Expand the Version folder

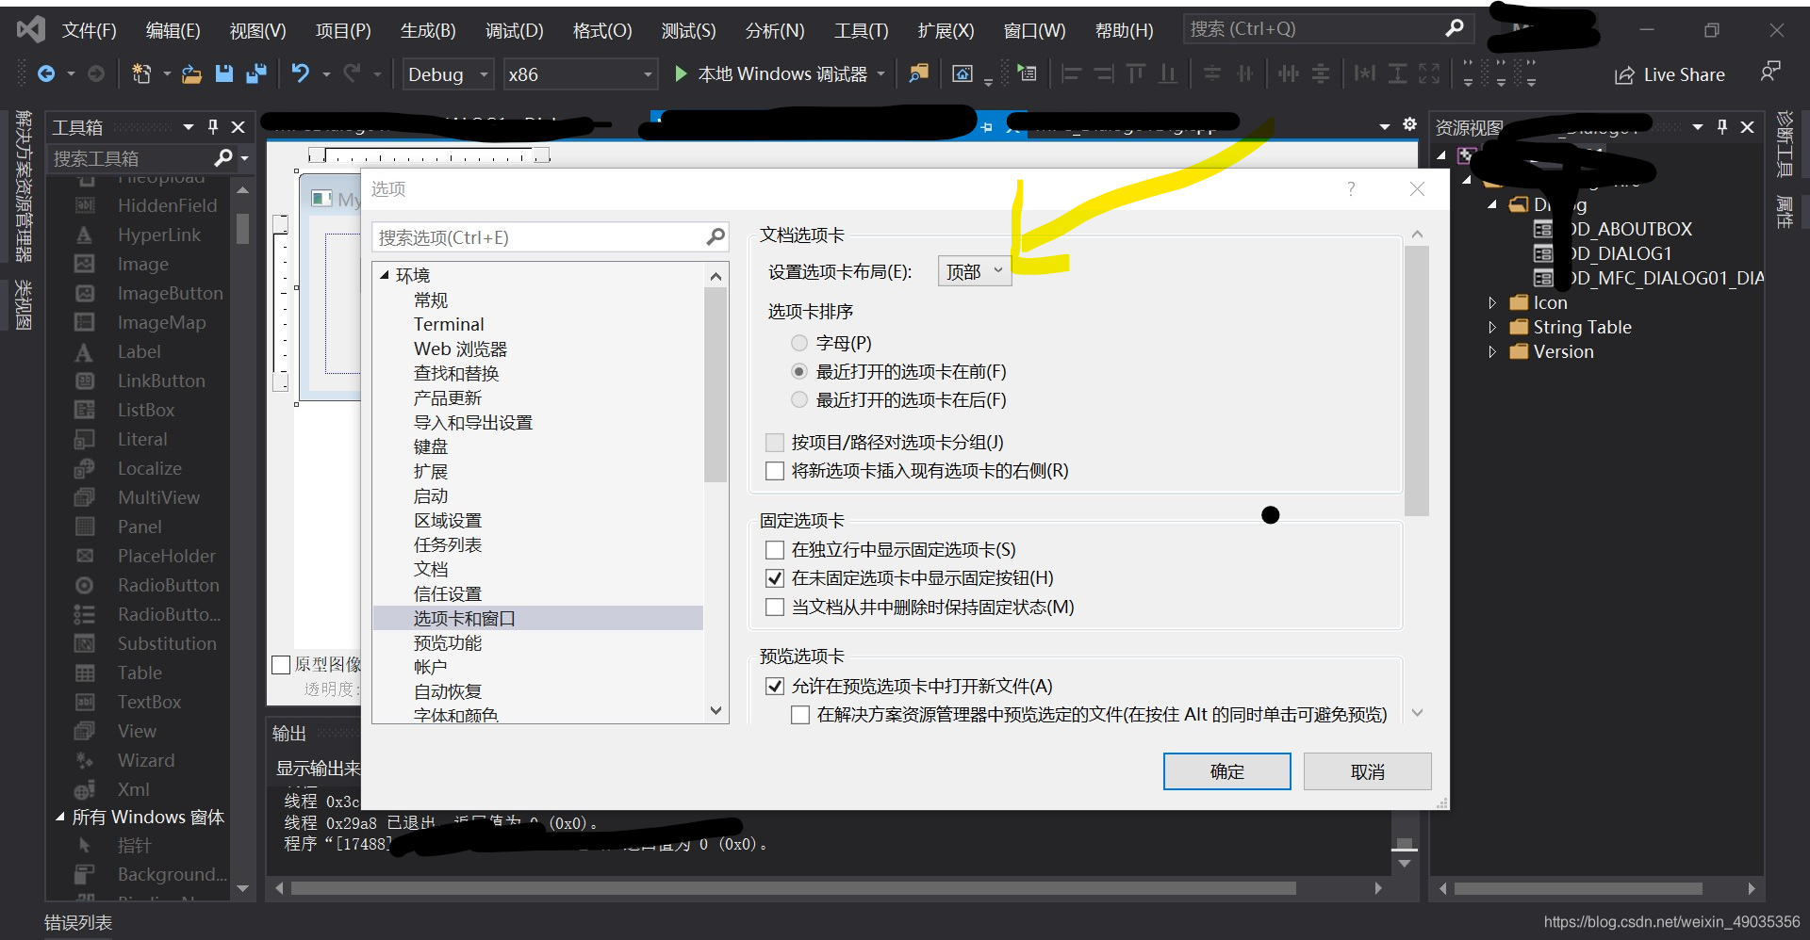click(1492, 351)
